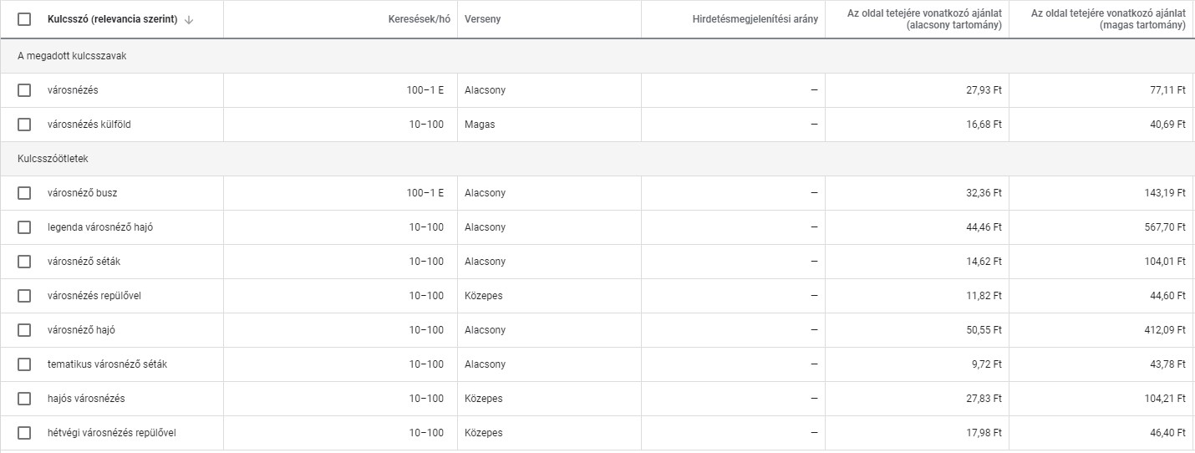This screenshot has width=1195, height=453.
Task: Sort by Keresések/hó column header
Action: [x=420, y=19]
